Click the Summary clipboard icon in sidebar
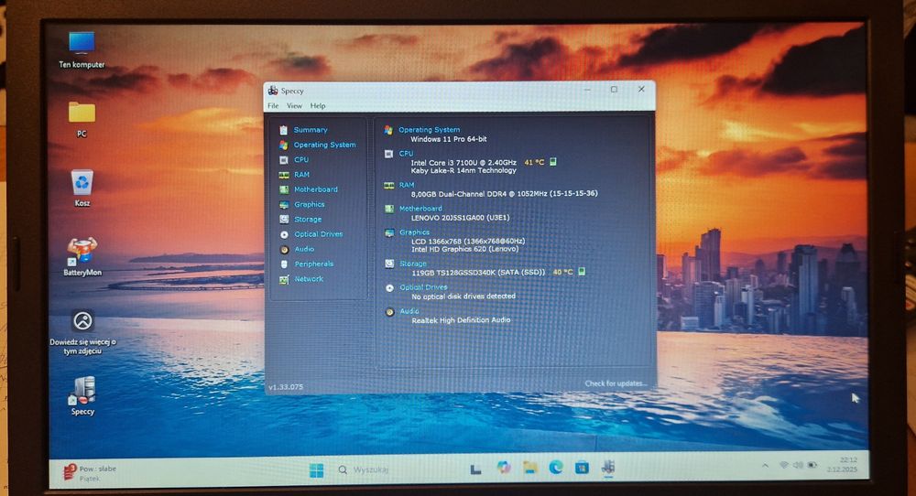Image resolution: width=916 pixels, height=496 pixels. pos(283,130)
